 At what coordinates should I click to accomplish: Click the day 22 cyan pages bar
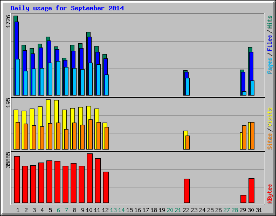(188, 86)
